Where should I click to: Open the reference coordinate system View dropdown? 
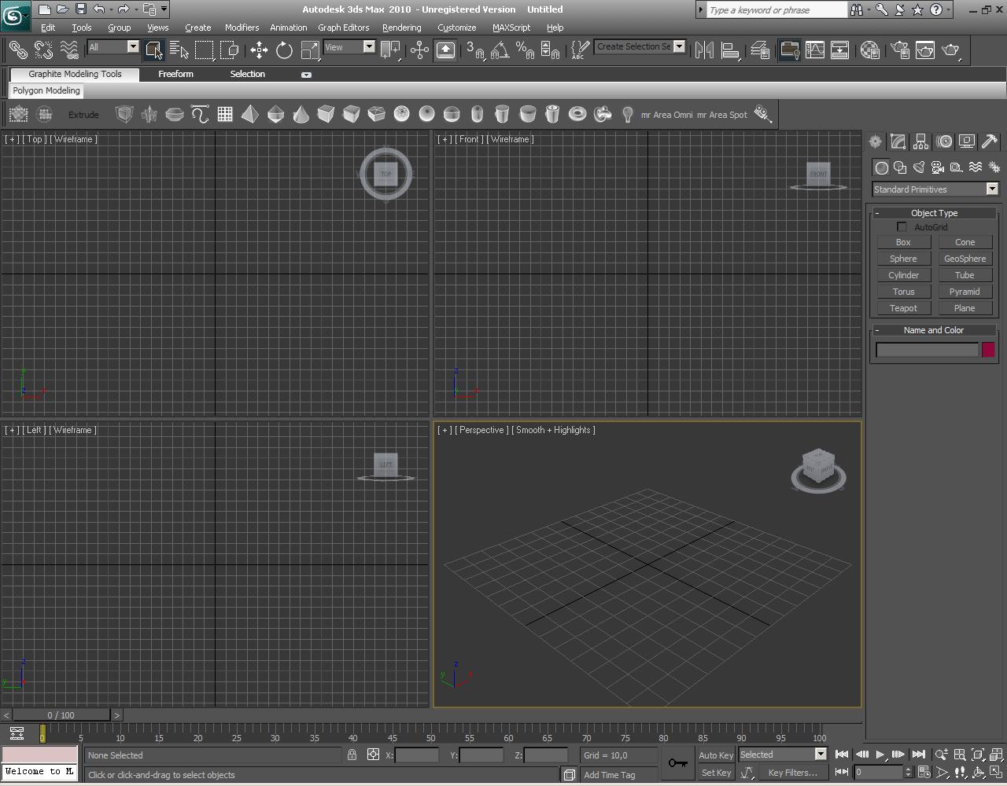pos(349,47)
